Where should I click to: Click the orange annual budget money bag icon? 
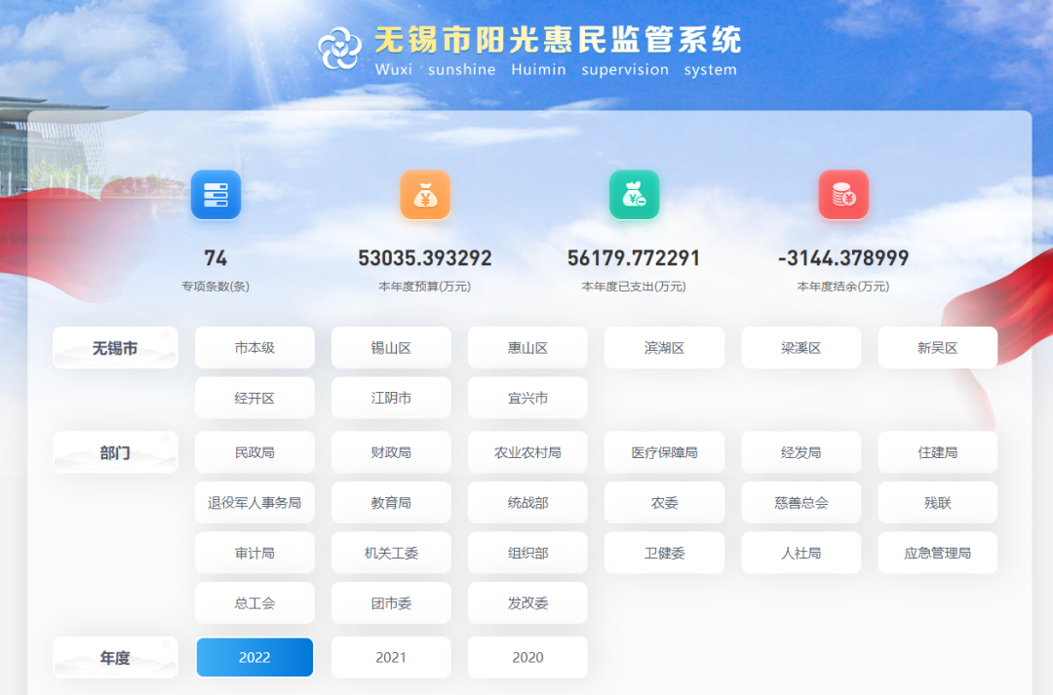click(x=425, y=194)
